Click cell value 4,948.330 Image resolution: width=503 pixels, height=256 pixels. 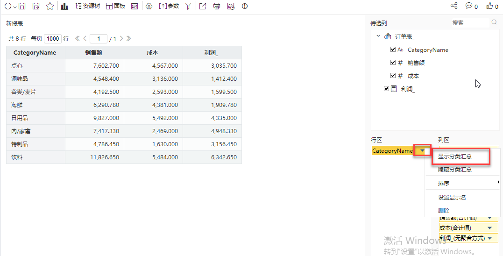224,131
